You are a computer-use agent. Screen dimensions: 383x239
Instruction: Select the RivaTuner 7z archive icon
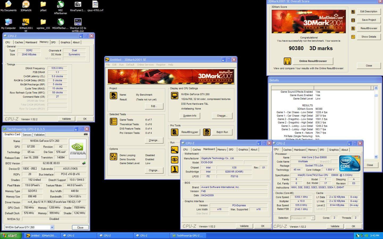coord(78,6)
